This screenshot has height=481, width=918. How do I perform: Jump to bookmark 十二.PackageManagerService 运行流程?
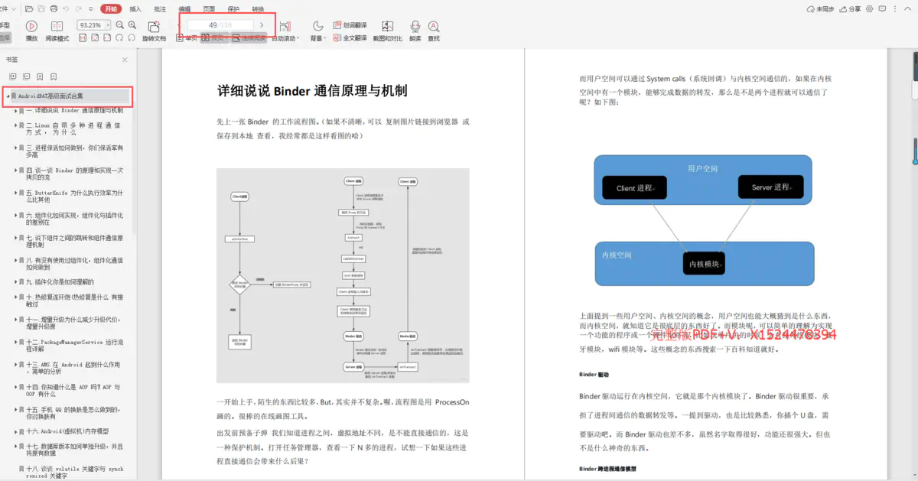pos(74,346)
